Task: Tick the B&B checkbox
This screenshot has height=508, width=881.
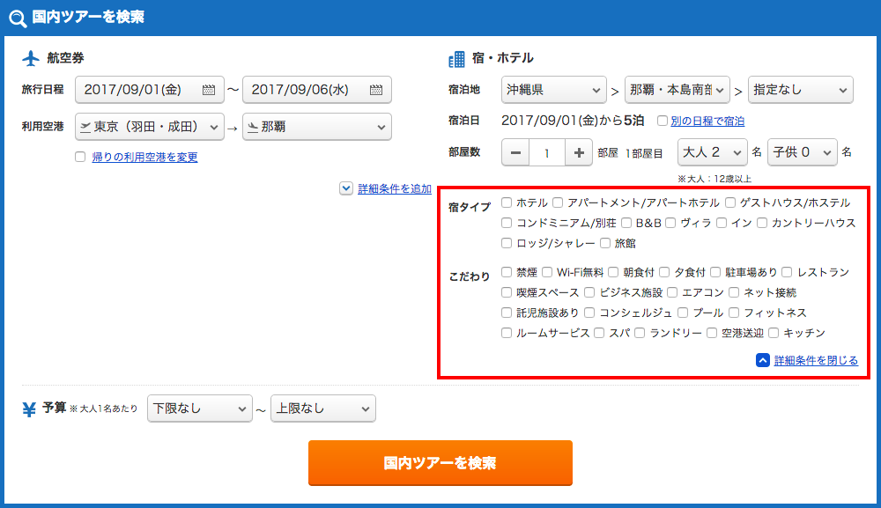Action: [x=626, y=223]
